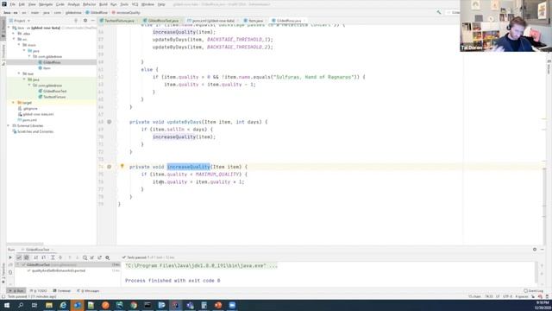Expand all test results in Run panel

point(53,257)
